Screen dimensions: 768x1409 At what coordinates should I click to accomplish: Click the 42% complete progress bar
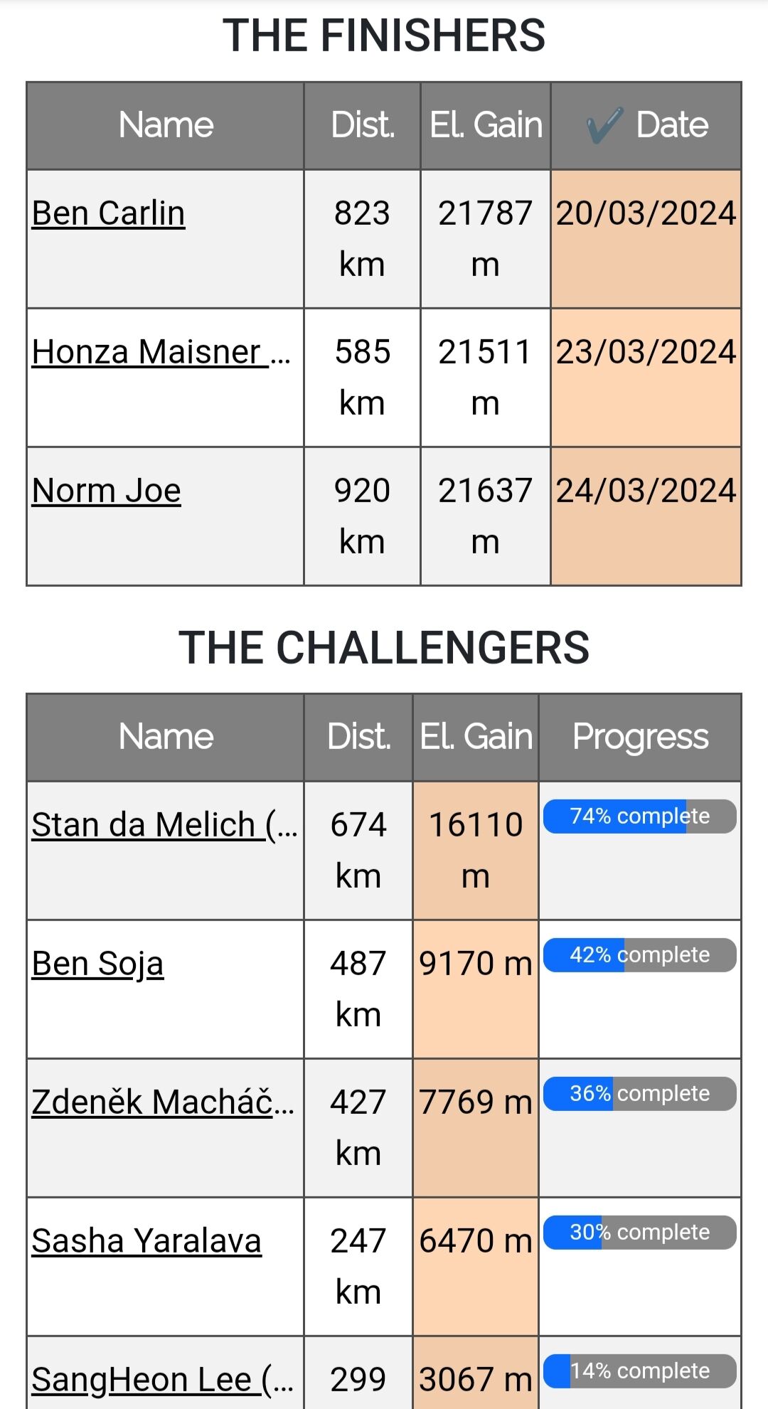[639, 955]
